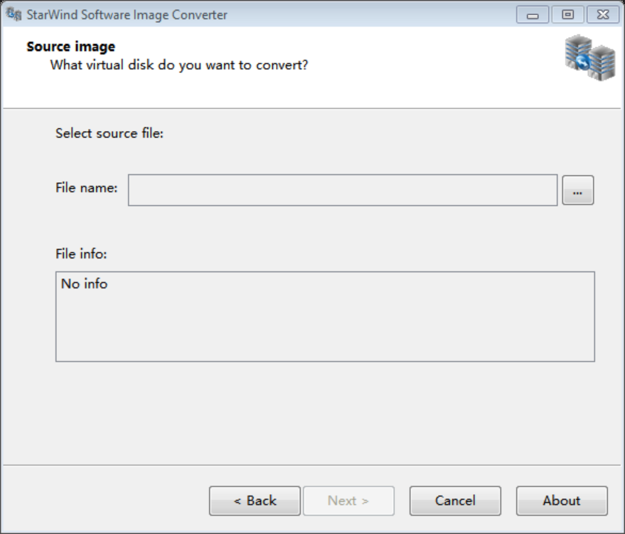Open the About dialog
Screen dimensions: 625x534
coord(561,501)
